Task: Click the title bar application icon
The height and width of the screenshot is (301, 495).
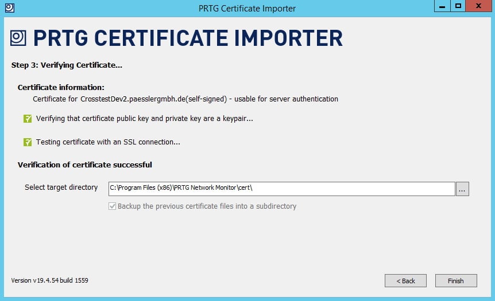Action: coord(10,7)
